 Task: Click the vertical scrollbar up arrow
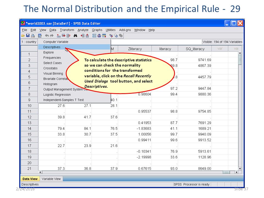240,53
